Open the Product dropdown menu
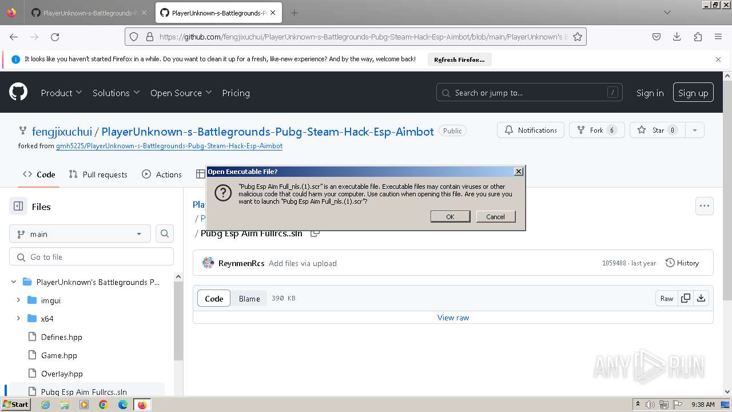This screenshot has width=732, height=412. click(x=61, y=93)
